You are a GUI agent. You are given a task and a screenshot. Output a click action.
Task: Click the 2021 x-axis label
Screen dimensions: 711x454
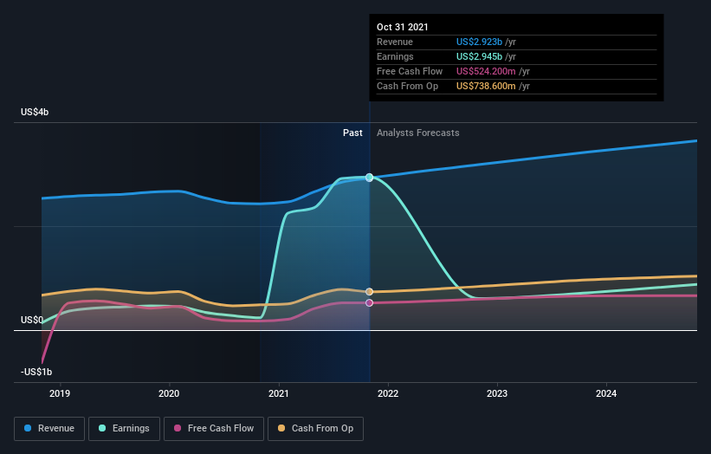point(278,393)
